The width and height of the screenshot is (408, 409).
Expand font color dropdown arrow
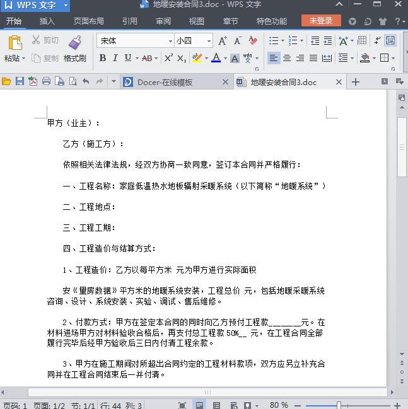pos(225,59)
